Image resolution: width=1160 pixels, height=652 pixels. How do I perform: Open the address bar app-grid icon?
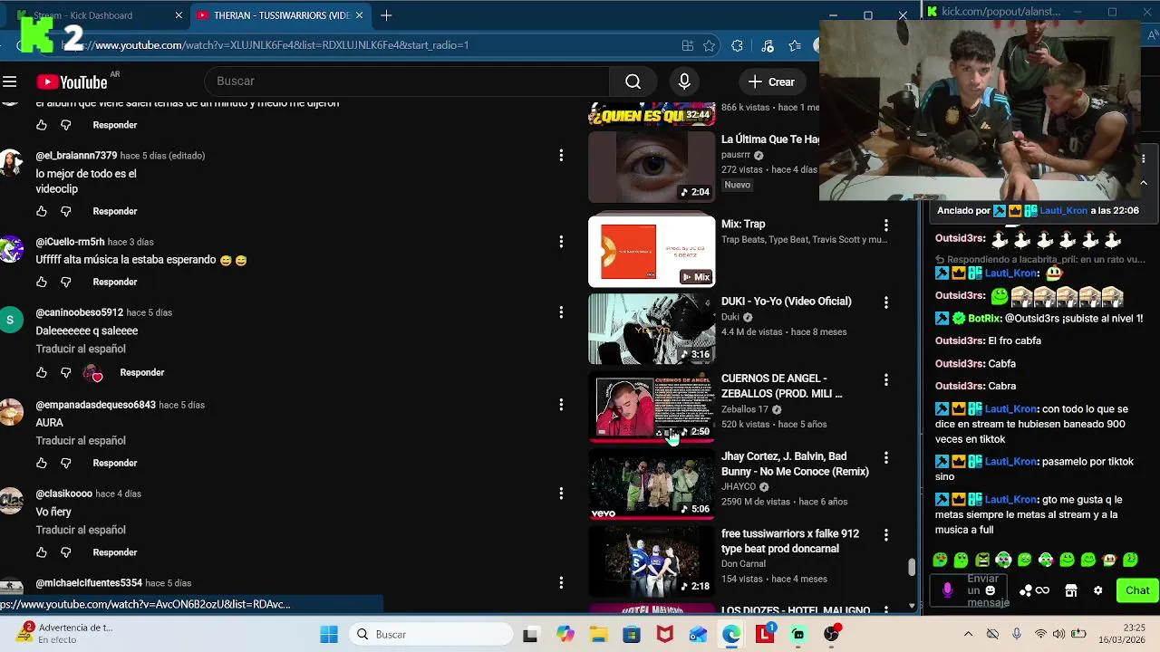point(688,45)
